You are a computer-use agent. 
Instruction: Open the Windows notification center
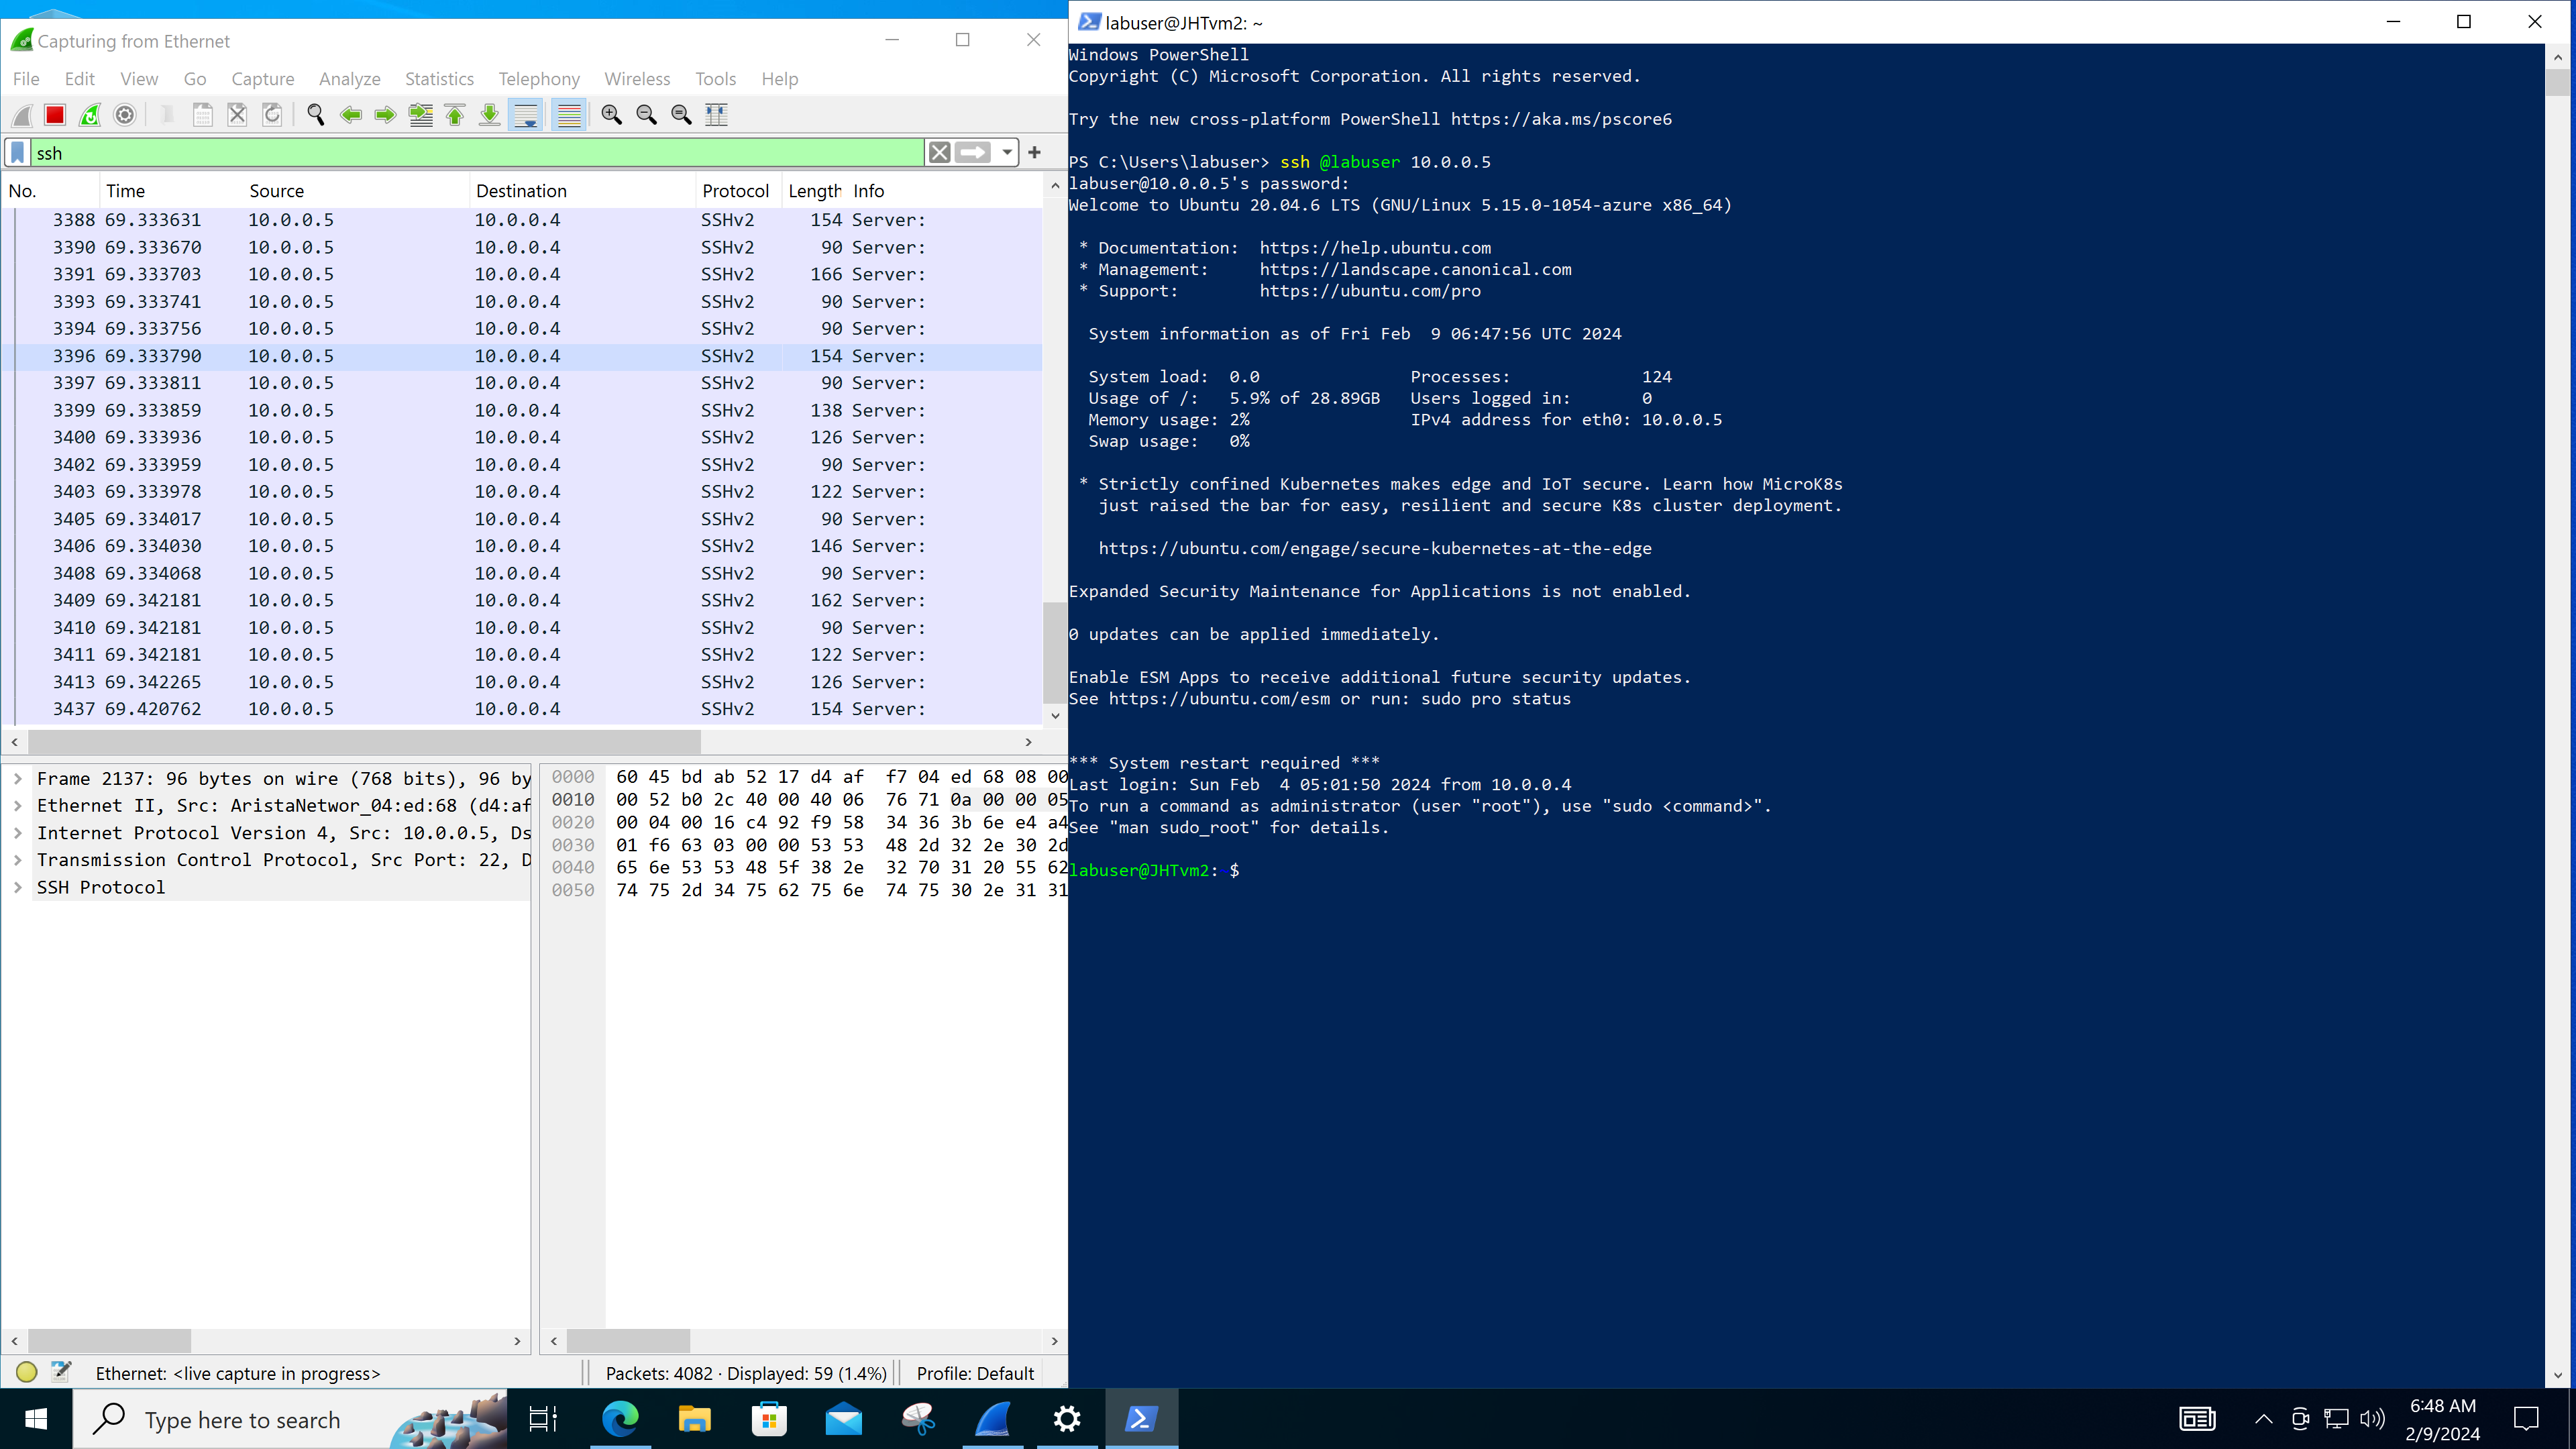(x=2527, y=1418)
